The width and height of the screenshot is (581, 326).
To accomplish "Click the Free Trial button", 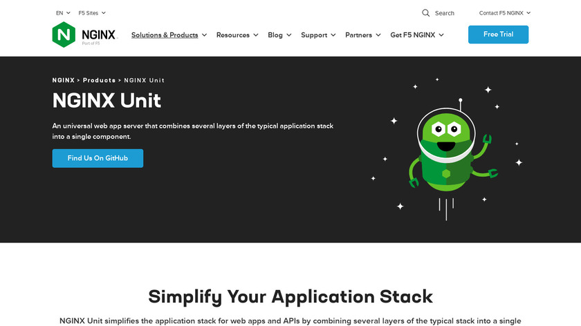I will [498, 35].
